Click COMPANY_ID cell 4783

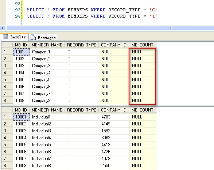pyautogui.click(x=114, y=117)
